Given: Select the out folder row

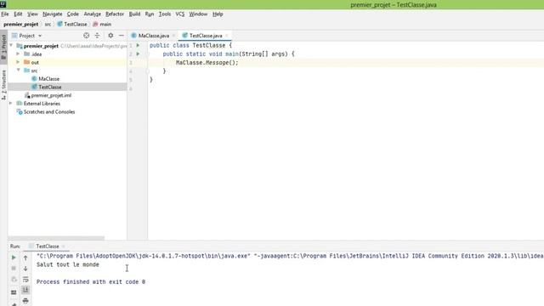Looking at the screenshot, I should (x=67, y=62).
